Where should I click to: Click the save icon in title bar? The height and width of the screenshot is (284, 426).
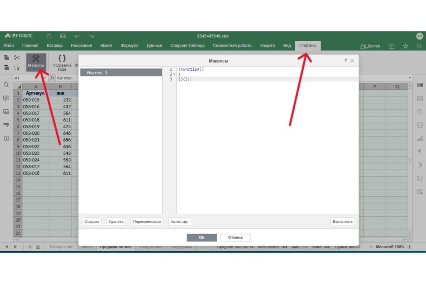(x=49, y=36)
